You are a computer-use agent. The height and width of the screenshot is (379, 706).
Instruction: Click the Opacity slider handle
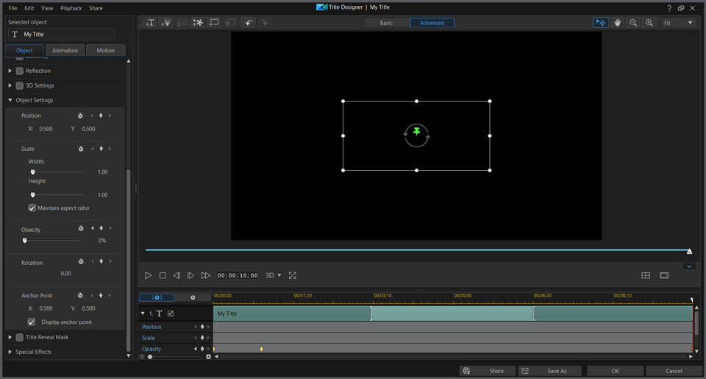[x=24, y=240]
